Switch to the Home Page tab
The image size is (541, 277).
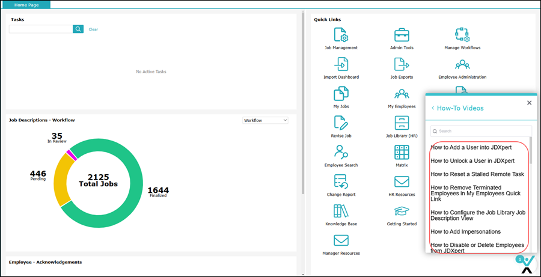click(x=26, y=4)
